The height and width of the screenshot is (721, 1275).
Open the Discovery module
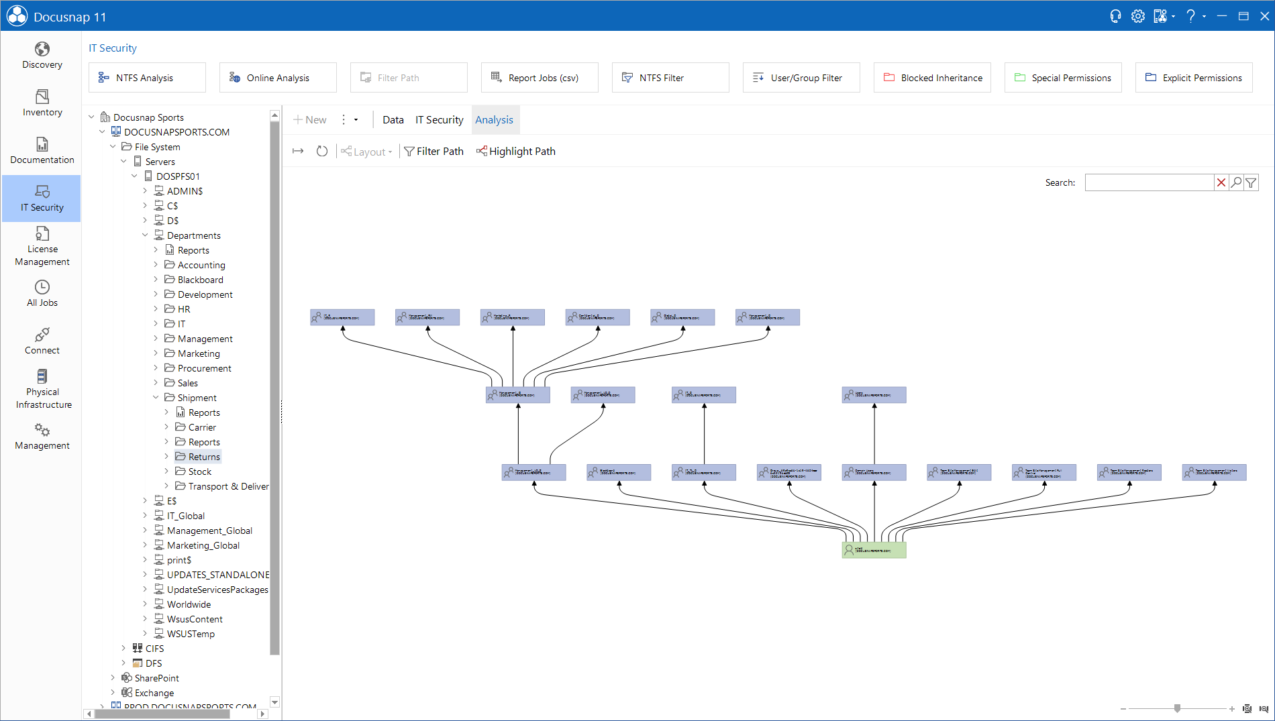[x=42, y=56]
